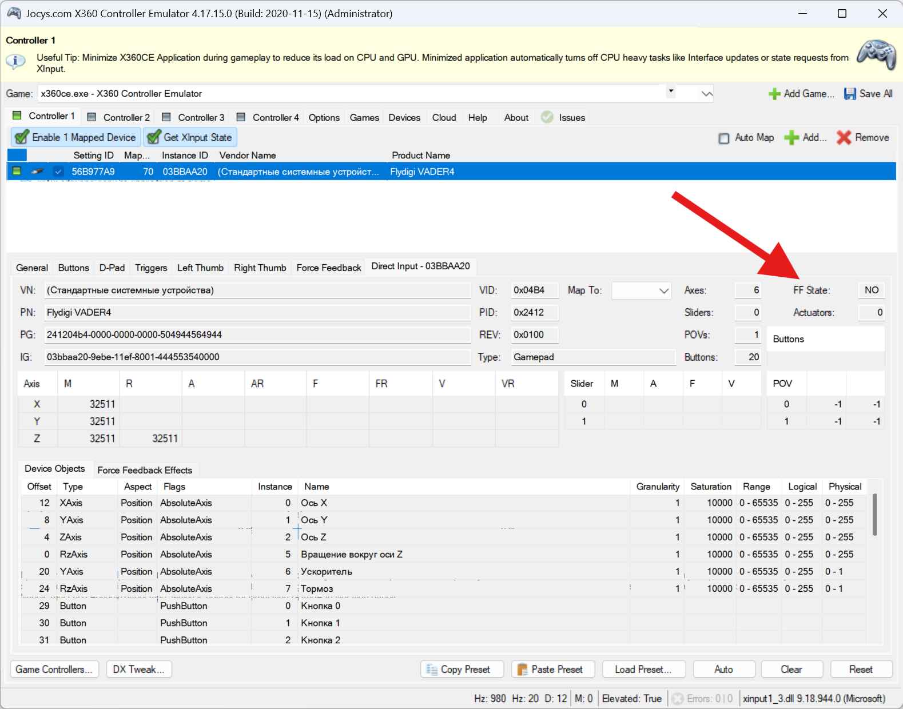Toggle the checkbox in the 56B977A9 device row
Viewport: 903px width, 709px height.
(x=58, y=172)
